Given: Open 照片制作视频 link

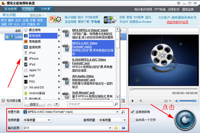Looking at the screenshot, I should pyautogui.click(x=143, y=9).
